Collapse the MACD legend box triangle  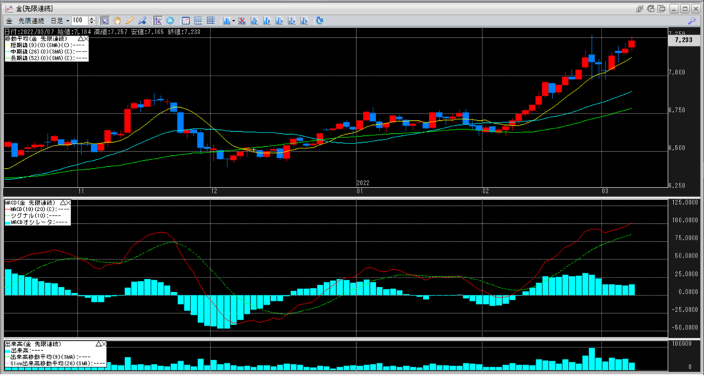pos(63,203)
